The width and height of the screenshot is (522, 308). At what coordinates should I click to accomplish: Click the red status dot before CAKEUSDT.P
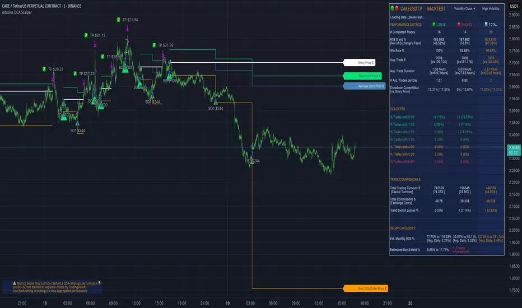tap(397, 8)
